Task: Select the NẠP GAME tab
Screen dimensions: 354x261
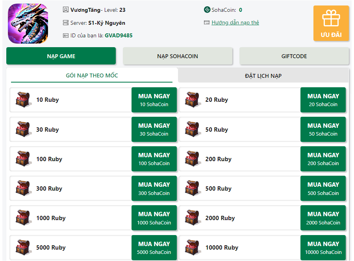Action: tap(61, 56)
